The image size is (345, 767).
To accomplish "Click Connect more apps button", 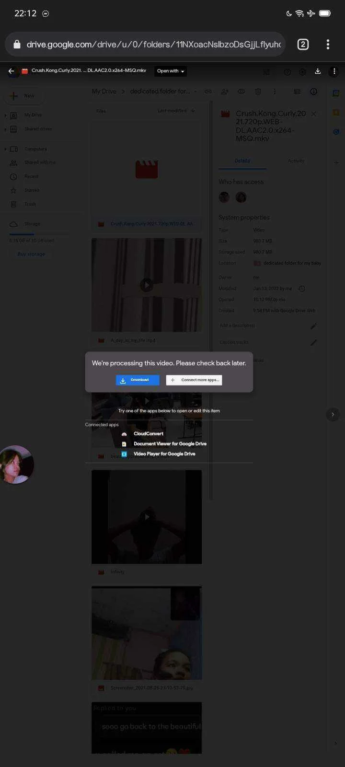I will pyautogui.click(x=194, y=380).
